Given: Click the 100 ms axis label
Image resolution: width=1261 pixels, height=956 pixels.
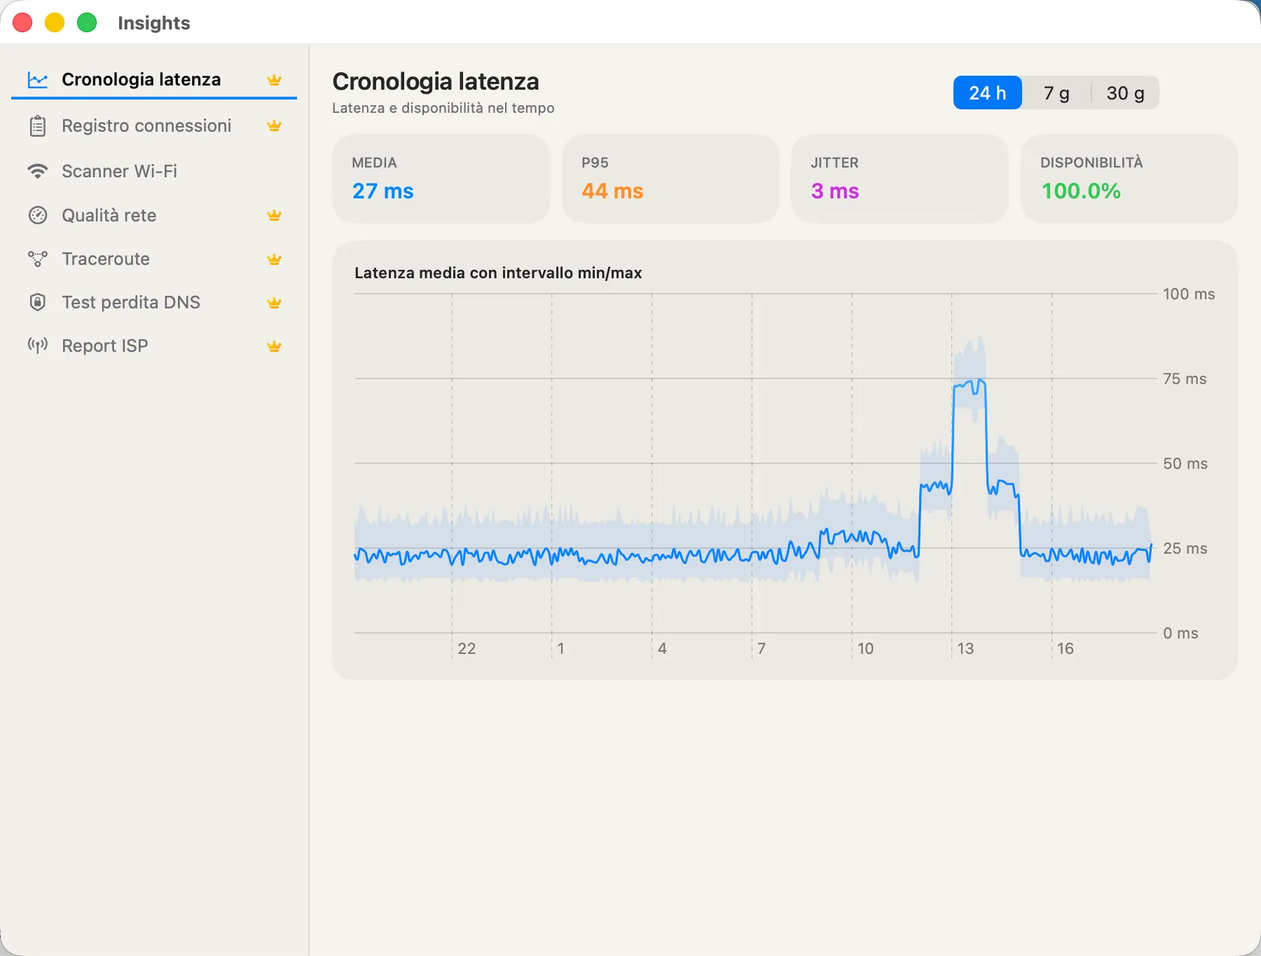Looking at the screenshot, I should pos(1189,294).
